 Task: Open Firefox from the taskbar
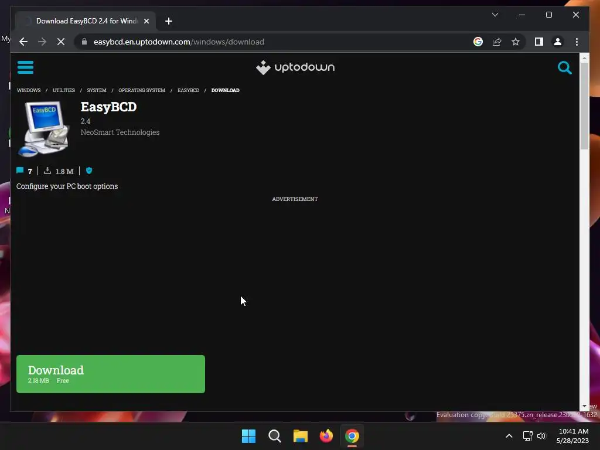pyautogui.click(x=326, y=436)
